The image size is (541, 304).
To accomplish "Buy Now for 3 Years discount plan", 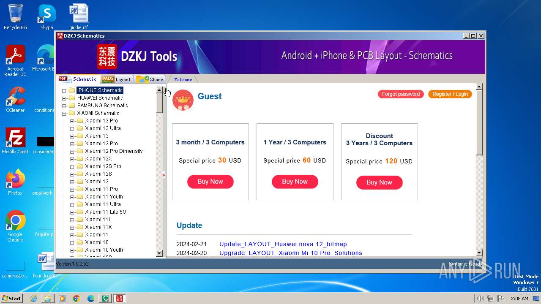I will pyautogui.click(x=379, y=182).
